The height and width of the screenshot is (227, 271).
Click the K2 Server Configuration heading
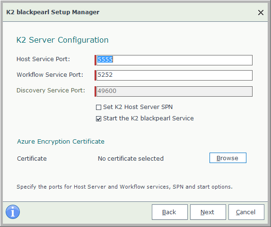[x=62, y=40]
